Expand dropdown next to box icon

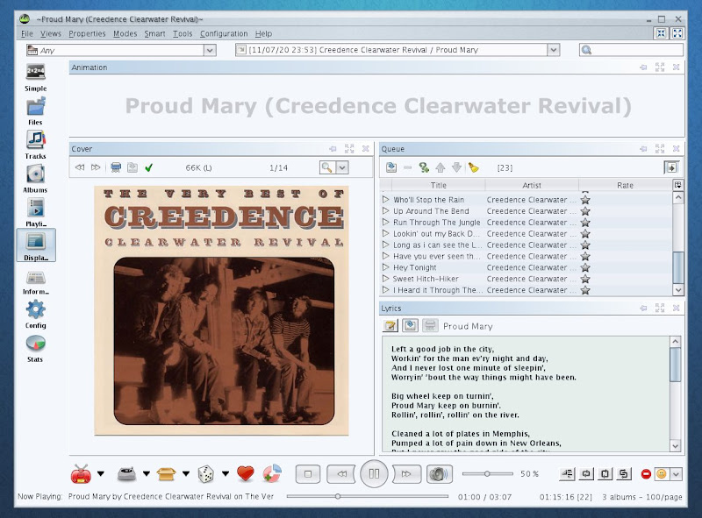coord(186,473)
